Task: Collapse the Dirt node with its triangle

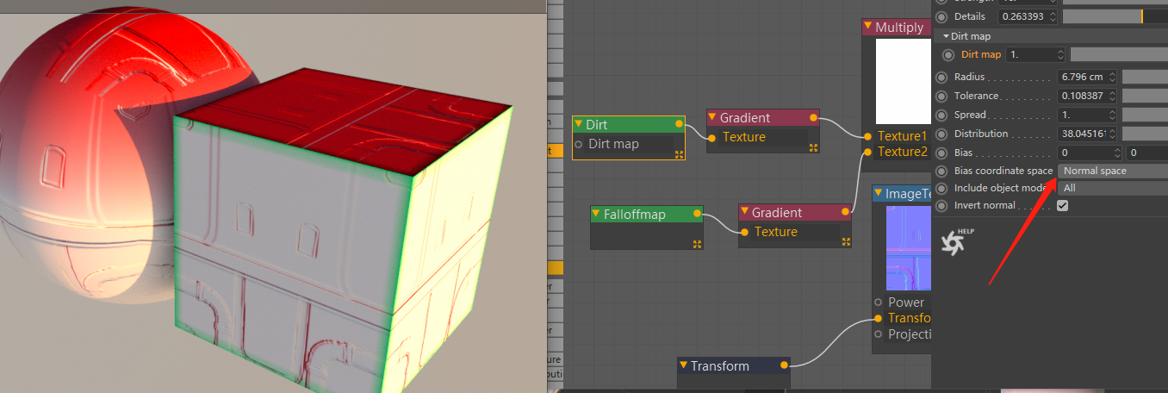Action: [x=579, y=125]
